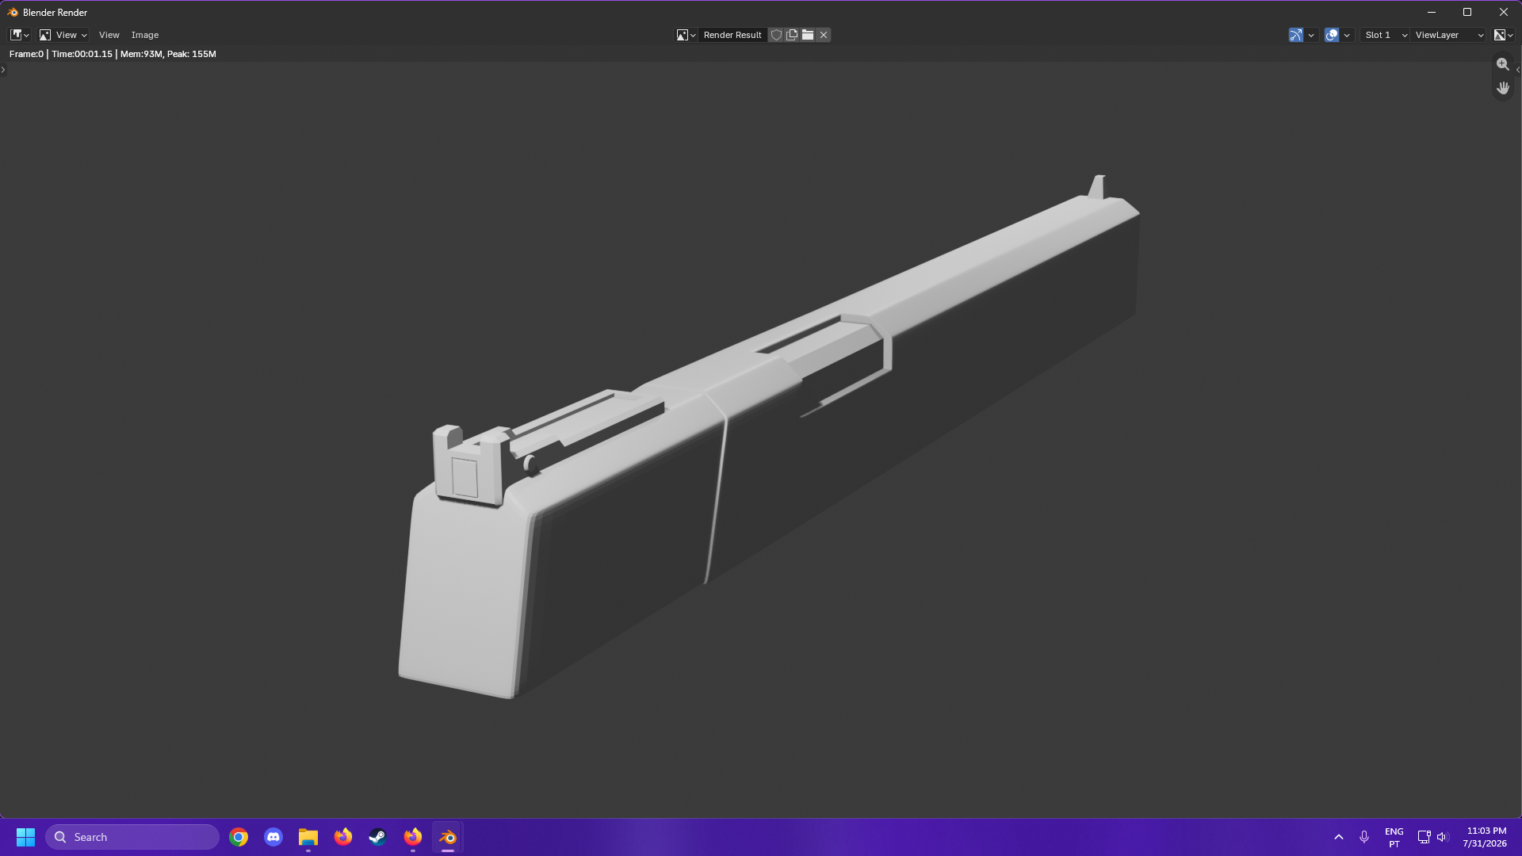This screenshot has width=1522, height=856.
Task: Toggle overlays visibility icon
Action: click(1332, 35)
